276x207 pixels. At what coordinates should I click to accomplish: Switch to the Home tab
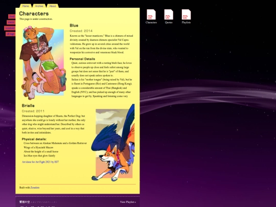click(26, 6)
